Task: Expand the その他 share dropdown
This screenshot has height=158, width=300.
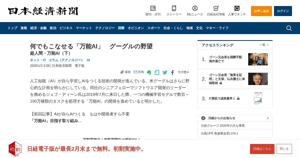Action: coord(183,72)
